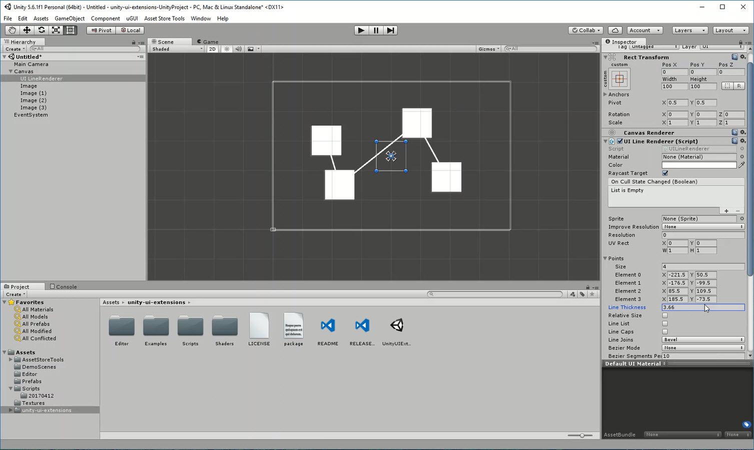The height and width of the screenshot is (450, 754).
Task: Open Line Joins Bevel dropdown
Action: click(703, 340)
